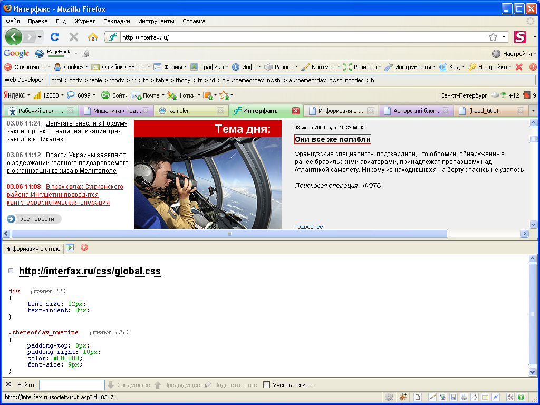Close the active Интерфакс tab
Screen dimensions: 540x405
[x=296, y=111]
